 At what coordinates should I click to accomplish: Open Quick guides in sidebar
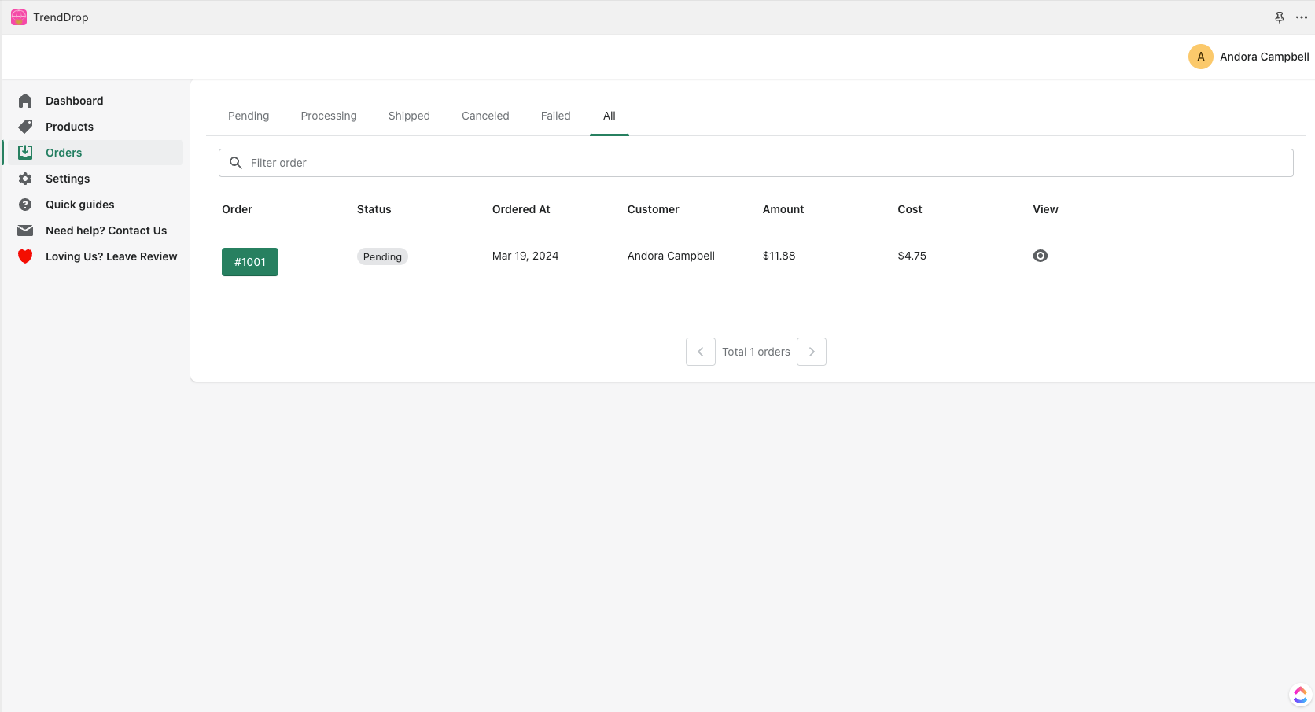pyautogui.click(x=79, y=205)
